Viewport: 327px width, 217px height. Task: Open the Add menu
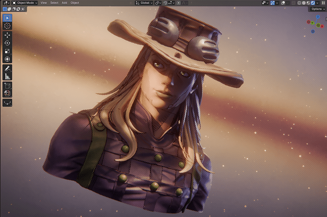pyautogui.click(x=64, y=3)
